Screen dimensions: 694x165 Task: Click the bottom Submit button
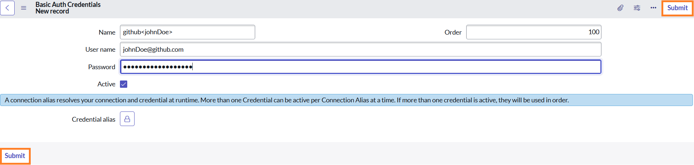[15, 156]
